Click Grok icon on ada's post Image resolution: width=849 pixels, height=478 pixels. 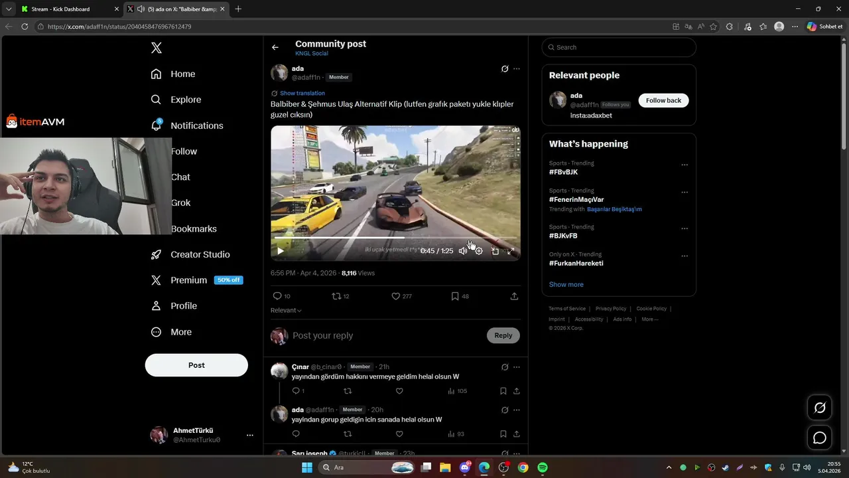[x=505, y=69]
